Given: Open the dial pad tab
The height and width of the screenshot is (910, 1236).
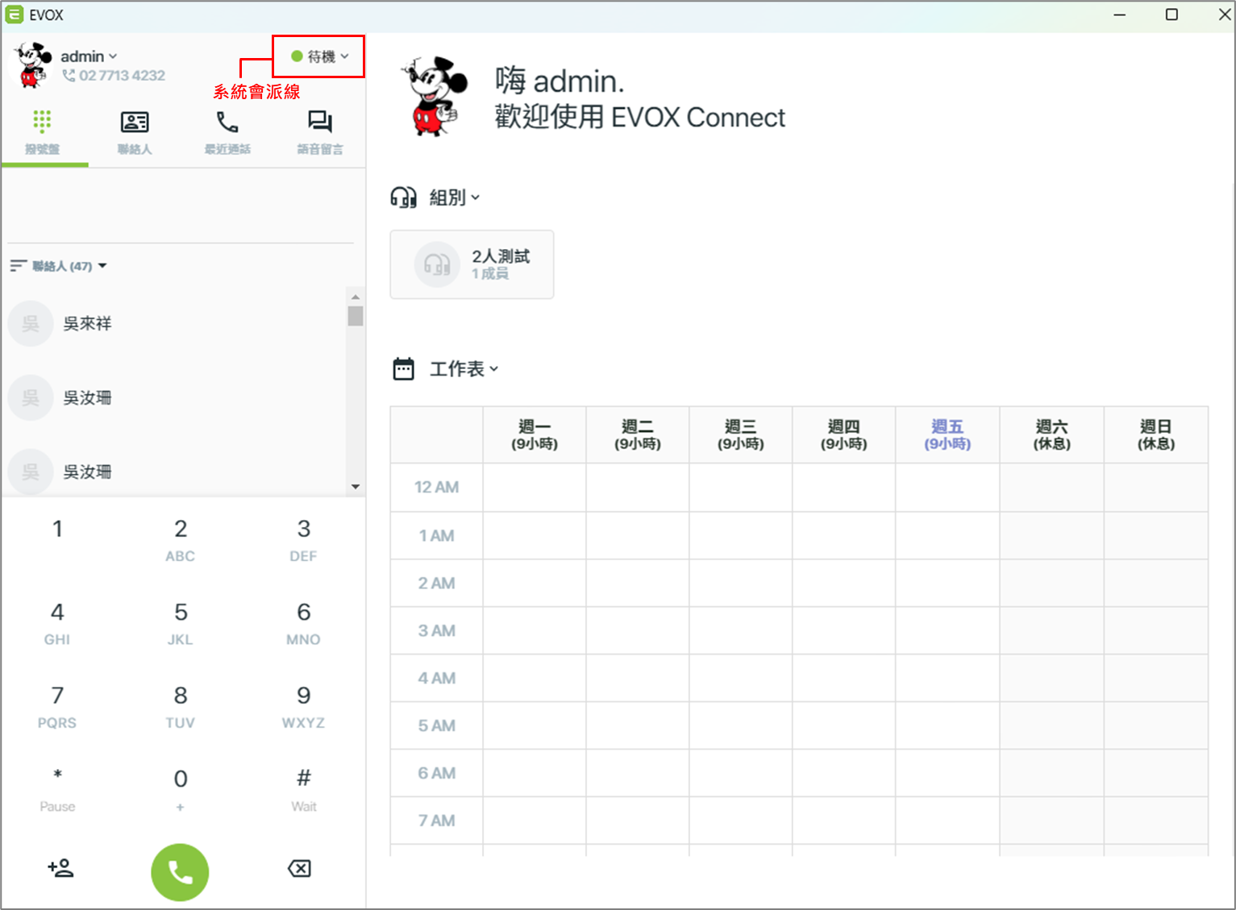Looking at the screenshot, I should pos(42,133).
